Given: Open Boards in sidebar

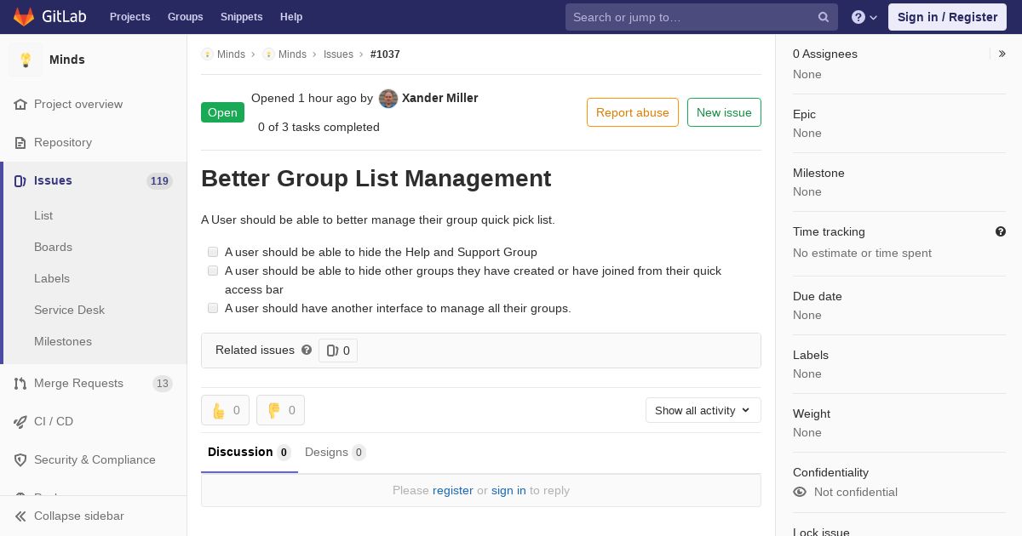Looking at the screenshot, I should [x=53, y=247].
